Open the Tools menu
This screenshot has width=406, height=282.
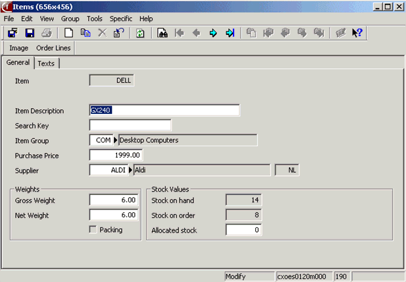(95, 19)
